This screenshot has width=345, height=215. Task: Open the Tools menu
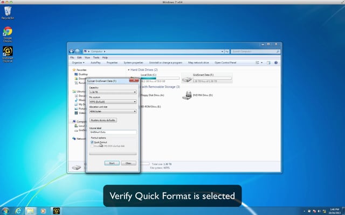[x=96, y=58]
